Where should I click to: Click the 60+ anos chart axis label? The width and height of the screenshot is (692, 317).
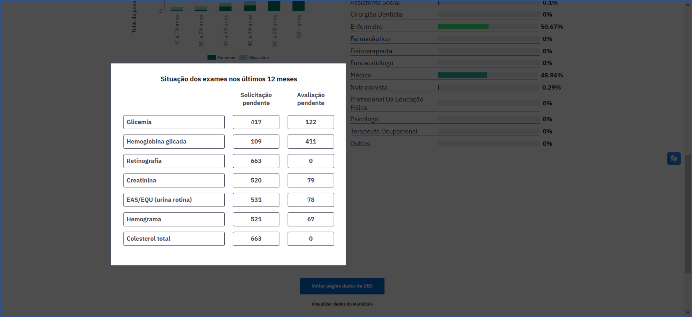point(299,27)
